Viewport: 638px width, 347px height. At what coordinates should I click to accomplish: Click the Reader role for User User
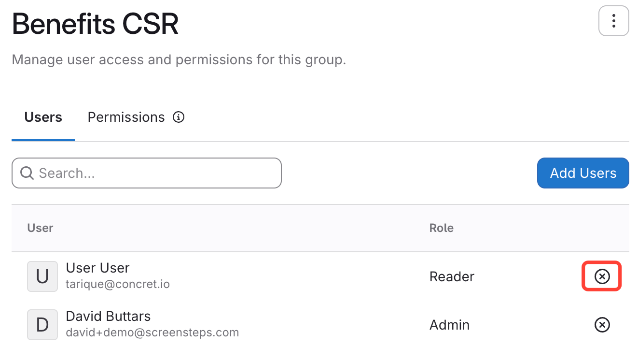(x=452, y=276)
